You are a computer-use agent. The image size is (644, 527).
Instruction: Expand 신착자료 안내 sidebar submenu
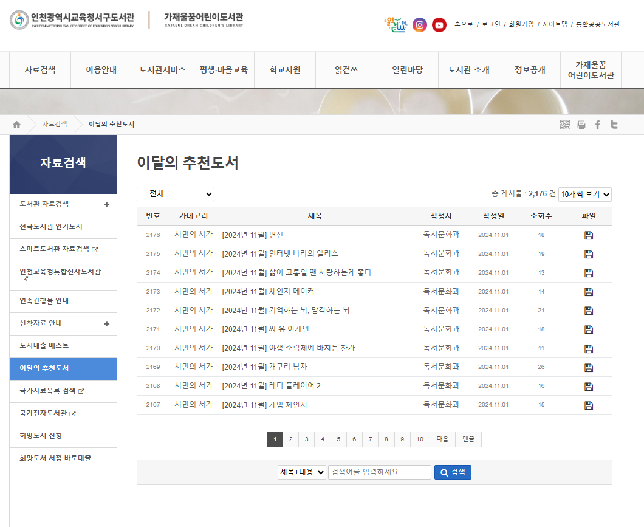(107, 324)
